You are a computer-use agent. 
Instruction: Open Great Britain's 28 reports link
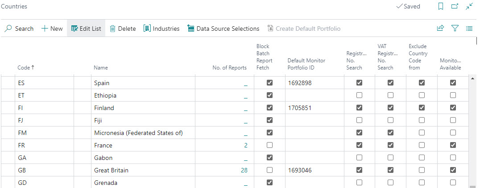[244, 170]
